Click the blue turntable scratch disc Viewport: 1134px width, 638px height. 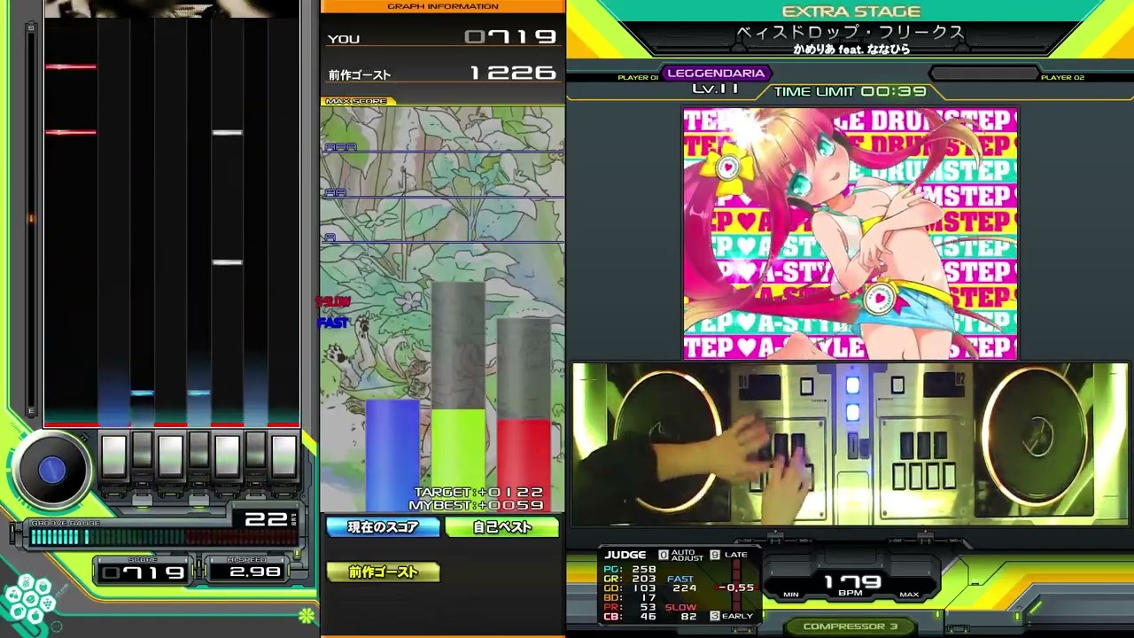51,471
